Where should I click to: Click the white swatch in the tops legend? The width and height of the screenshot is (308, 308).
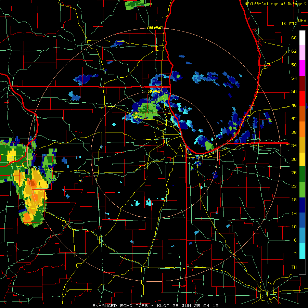(302, 38)
